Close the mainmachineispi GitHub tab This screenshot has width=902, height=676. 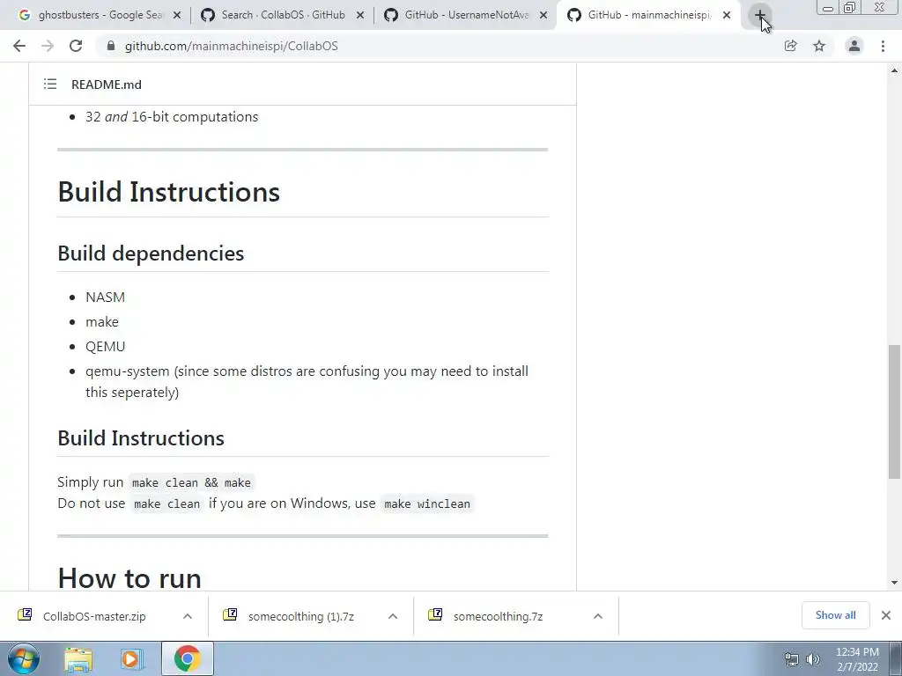(727, 16)
